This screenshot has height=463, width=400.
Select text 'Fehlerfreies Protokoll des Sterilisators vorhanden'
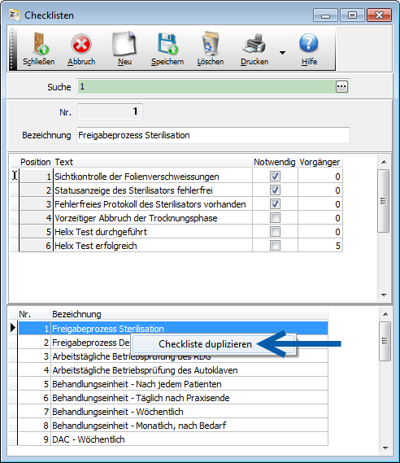[x=150, y=204]
